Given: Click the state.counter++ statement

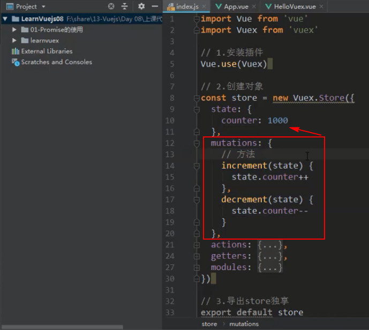Looking at the screenshot, I should point(270,177).
